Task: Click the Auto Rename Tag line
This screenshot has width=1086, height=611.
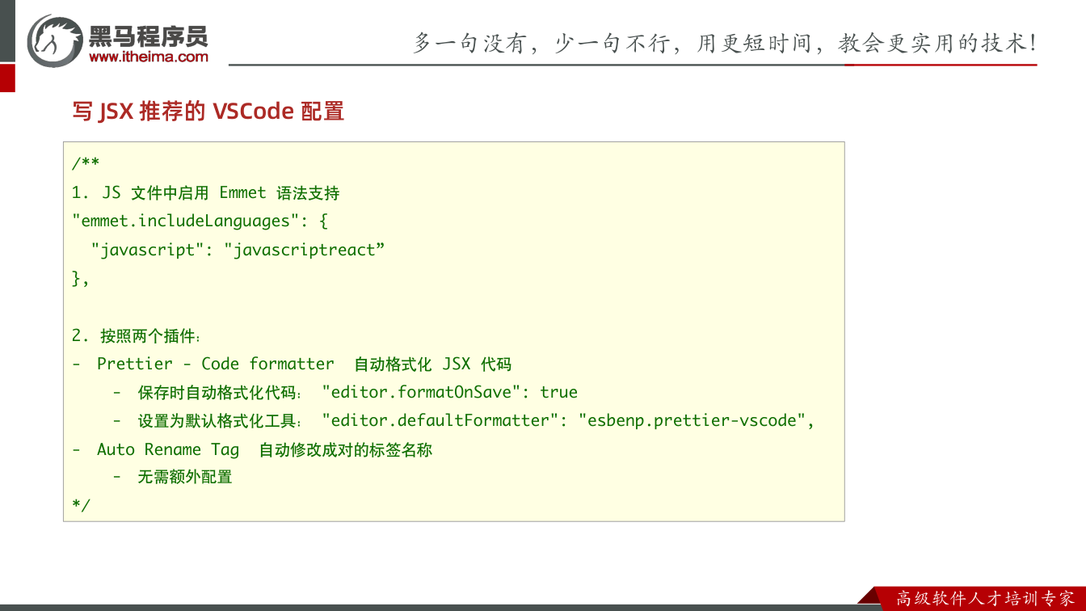Action: coord(252,449)
